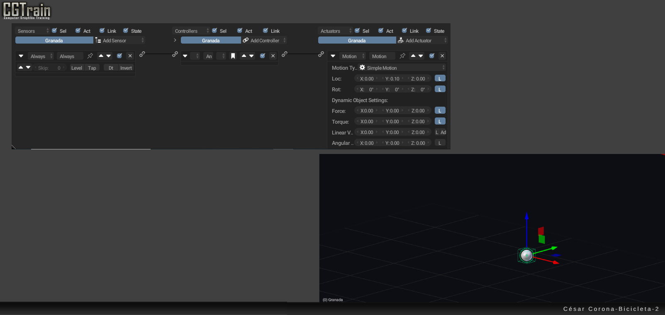The width and height of the screenshot is (665, 315).
Task: Click the Always sensor output link socket
Action: (x=142, y=54)
